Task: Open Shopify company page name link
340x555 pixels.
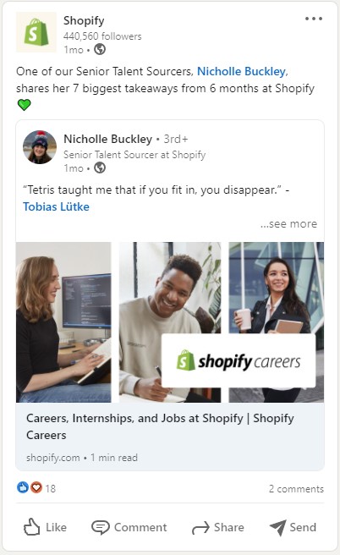Action: click(x=84, y=20)
